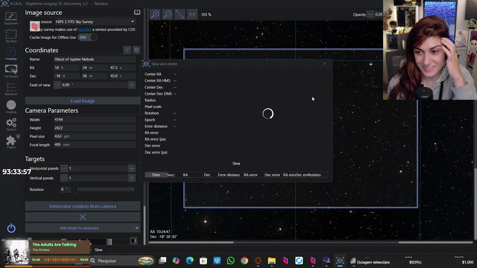Open the Equipment section in sidebar
477x268 pixels.
[11, 18]
